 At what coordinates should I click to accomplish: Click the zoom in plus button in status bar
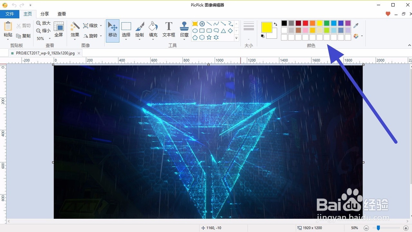click(x=406, y=228)
